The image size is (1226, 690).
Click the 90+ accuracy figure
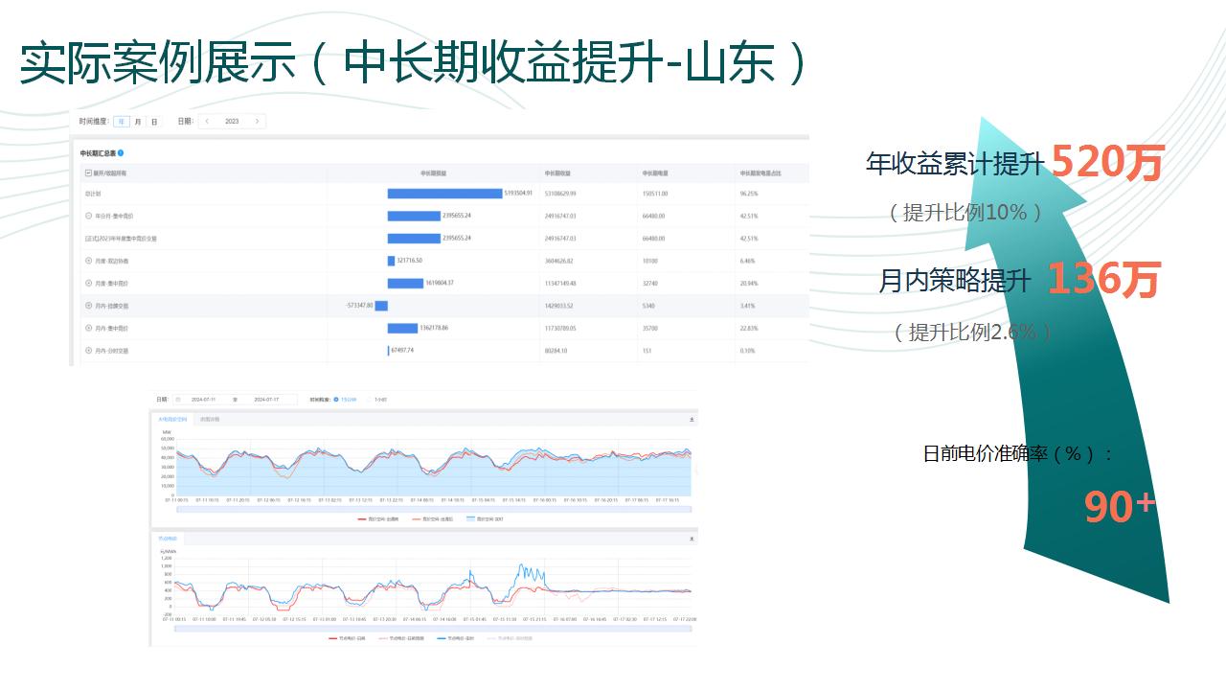[x=1121, y=506]
